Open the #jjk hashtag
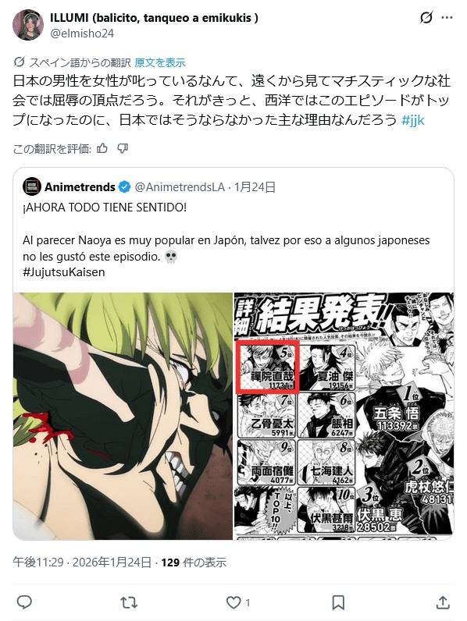 coord(412,120)
